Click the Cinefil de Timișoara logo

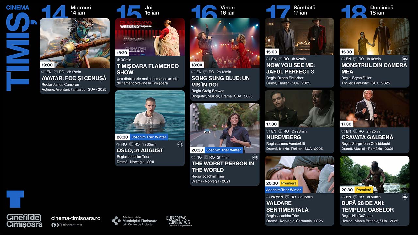click(24, 221)
